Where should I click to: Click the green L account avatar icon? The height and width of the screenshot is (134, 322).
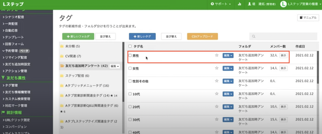coord(283,4)
